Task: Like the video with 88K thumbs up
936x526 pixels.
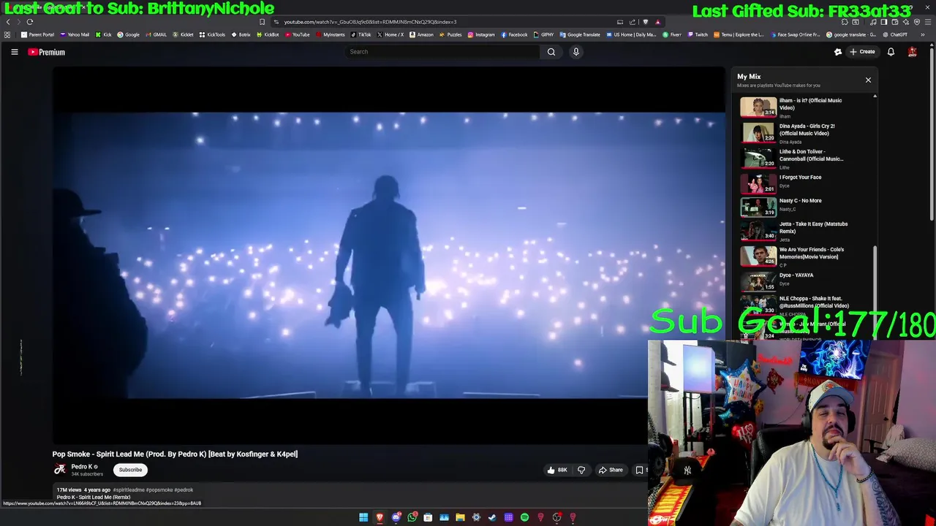Action: click(557, 470)
